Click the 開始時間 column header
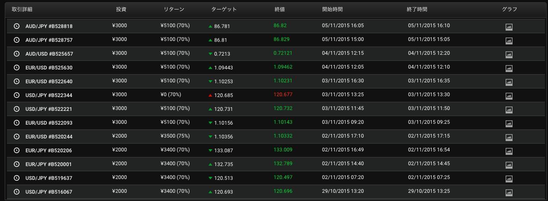The image size is (548, 201). tap(333, 9)
